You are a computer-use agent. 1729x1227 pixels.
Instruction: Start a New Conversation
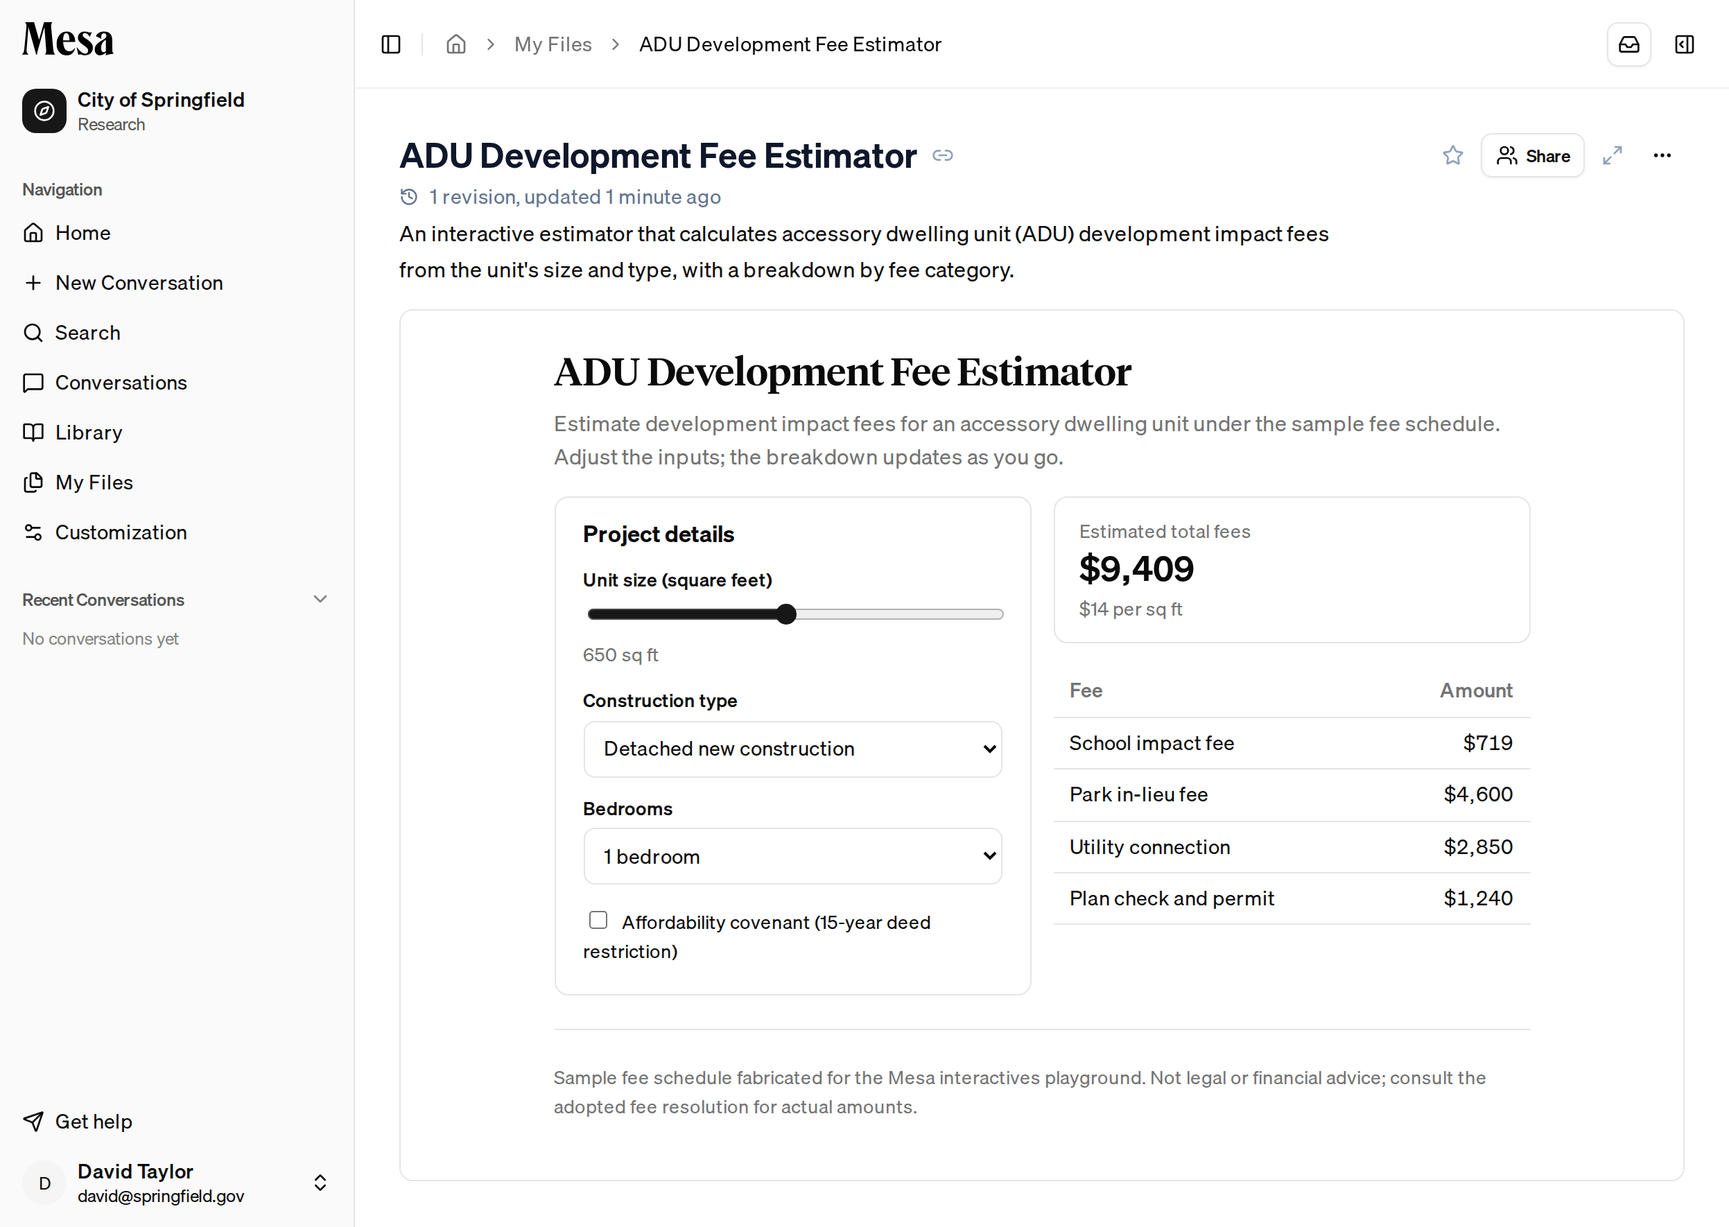pyautogui.click(x=177, y=283)
